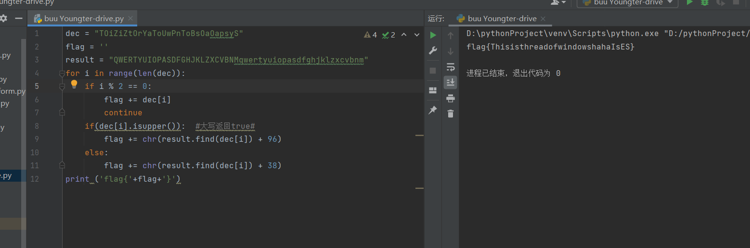The height and width of the screenshot is (248, 750).
Task: Select the form.py file in project tree
Action: (13, 91)
